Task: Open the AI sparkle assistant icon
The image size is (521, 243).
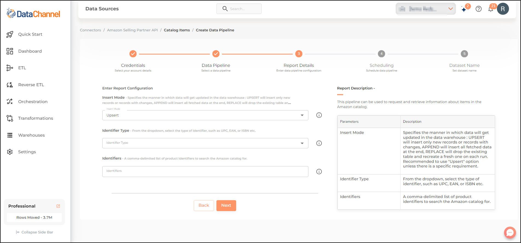Action: (464, 9)
